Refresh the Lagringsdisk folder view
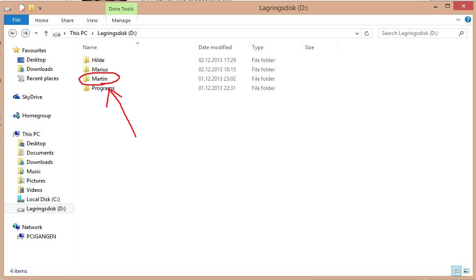Viewport: 476px width, 280px height. coord(367,33)
